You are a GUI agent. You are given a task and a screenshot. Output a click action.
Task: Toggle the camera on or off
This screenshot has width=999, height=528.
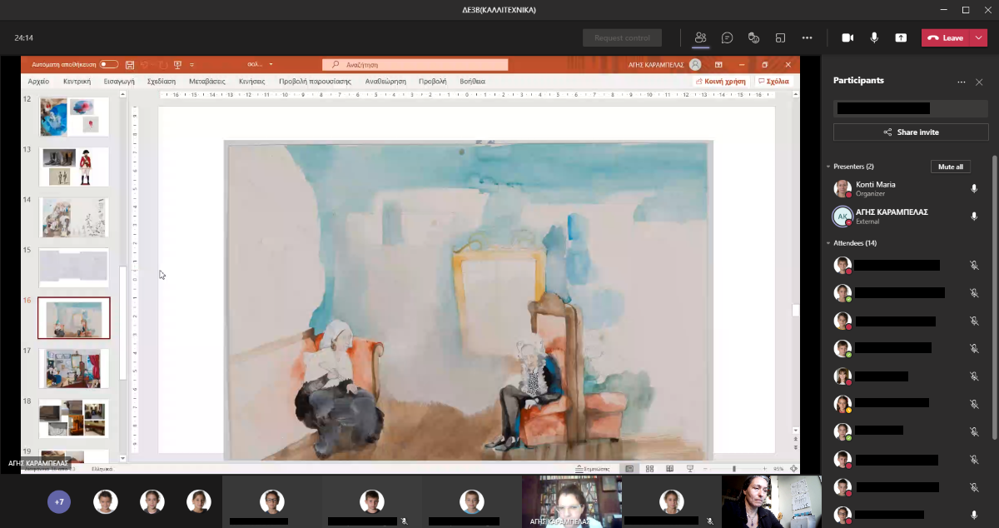tap(847, 37)
